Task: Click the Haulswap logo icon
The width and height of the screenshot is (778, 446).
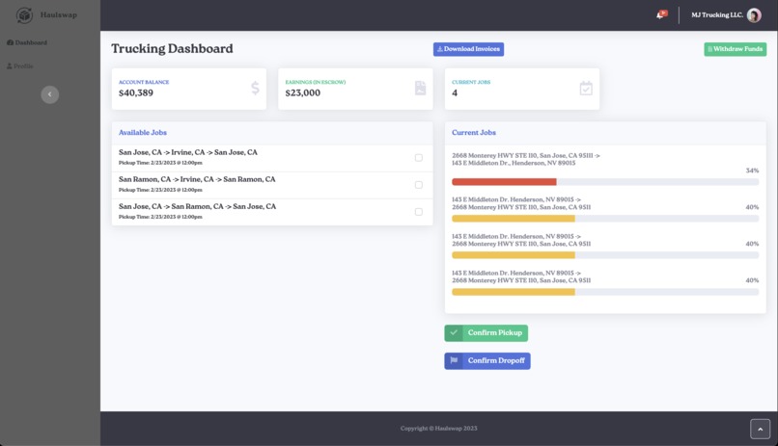Action: (x=24, y=14)
